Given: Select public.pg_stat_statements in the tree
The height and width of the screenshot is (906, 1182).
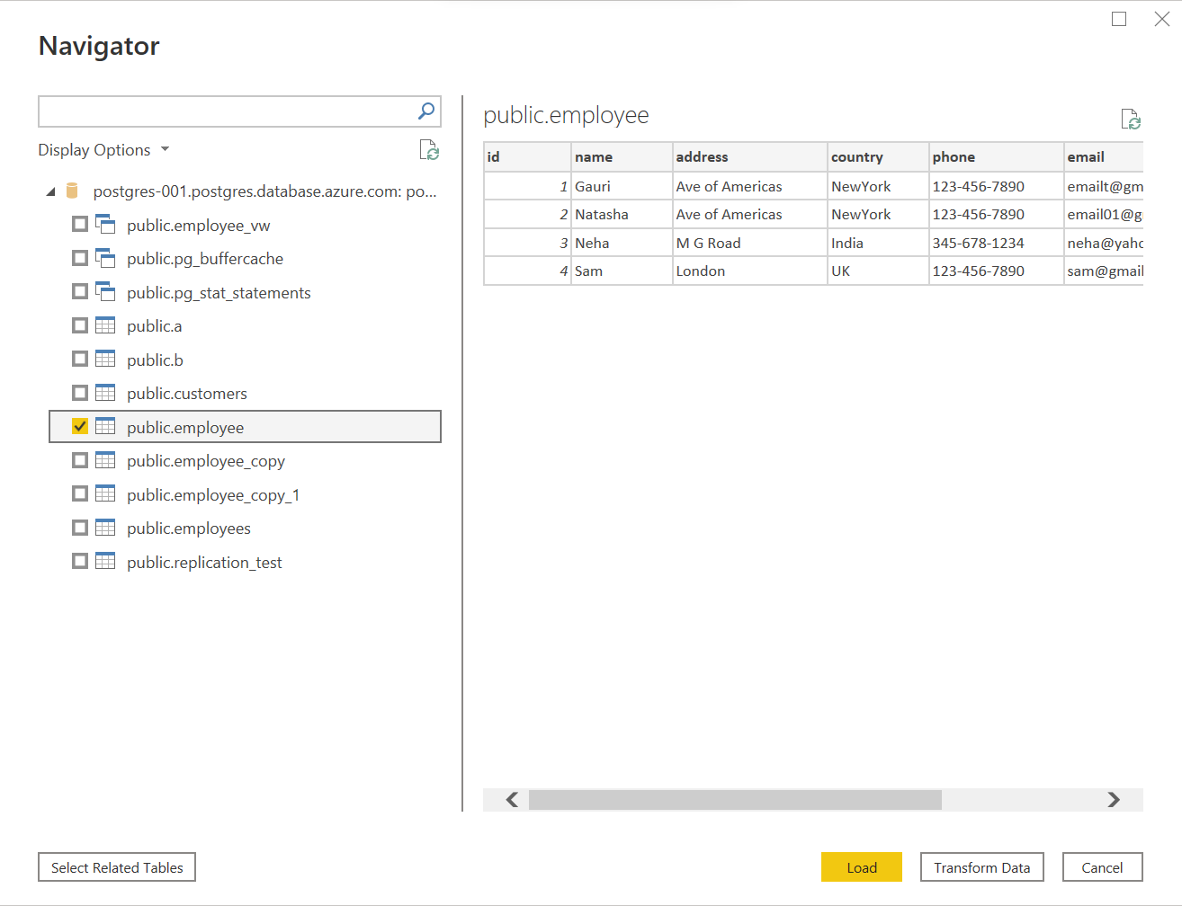Looking at the screenshot, I should 219,293.
